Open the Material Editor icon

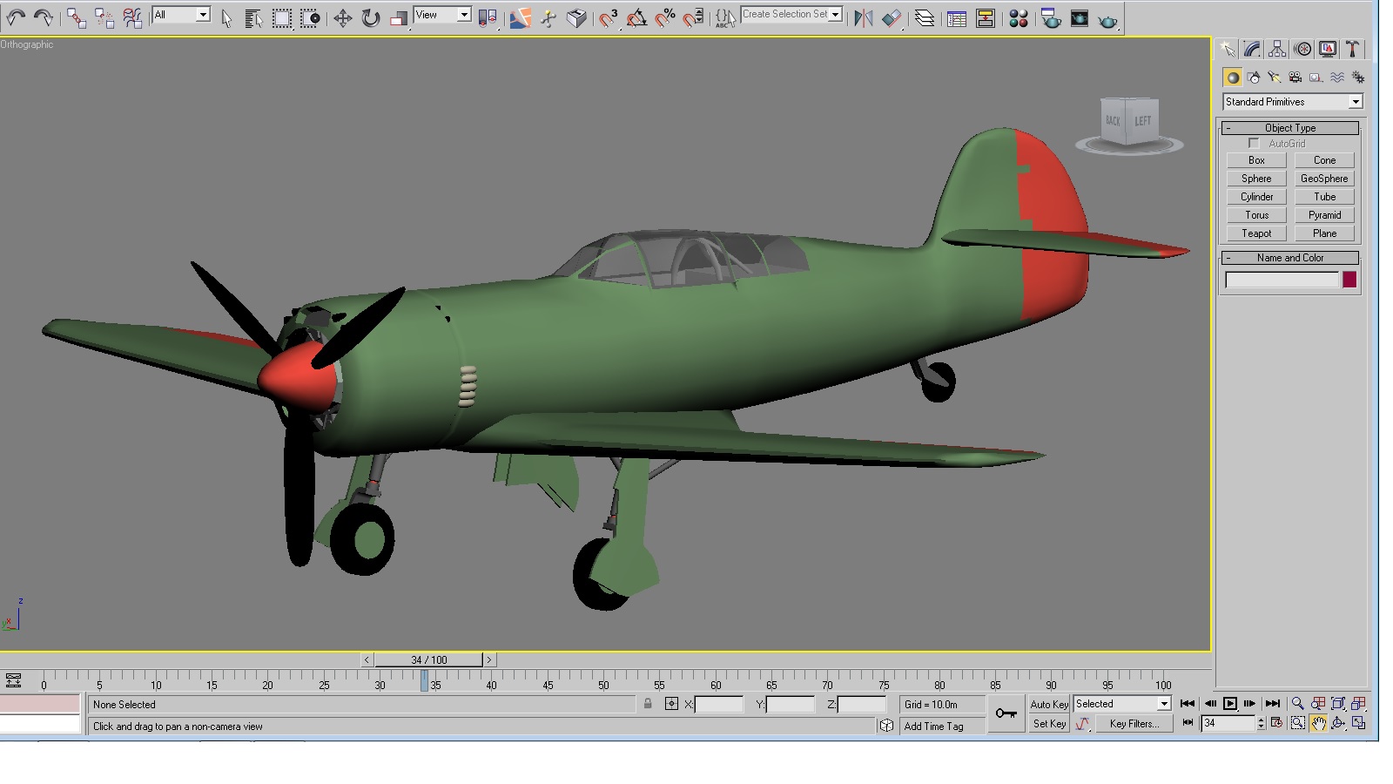[x=1019, y=17]
